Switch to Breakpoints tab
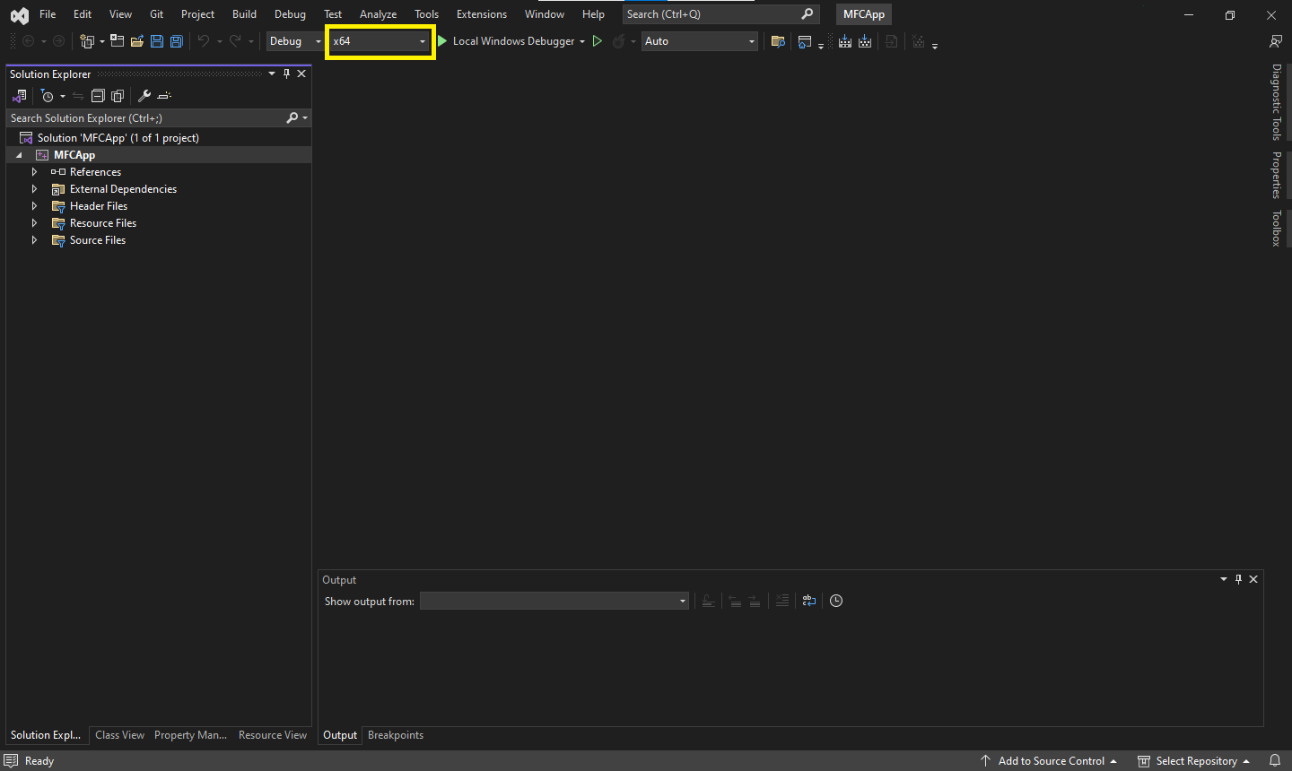This screenshot has height=771, width=1292. click(396, 735)
